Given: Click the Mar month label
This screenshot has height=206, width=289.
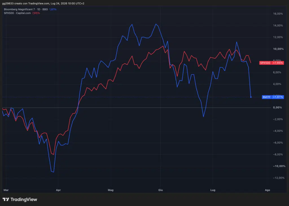Looking at the screenshot, I should click(x=6, y=190).
